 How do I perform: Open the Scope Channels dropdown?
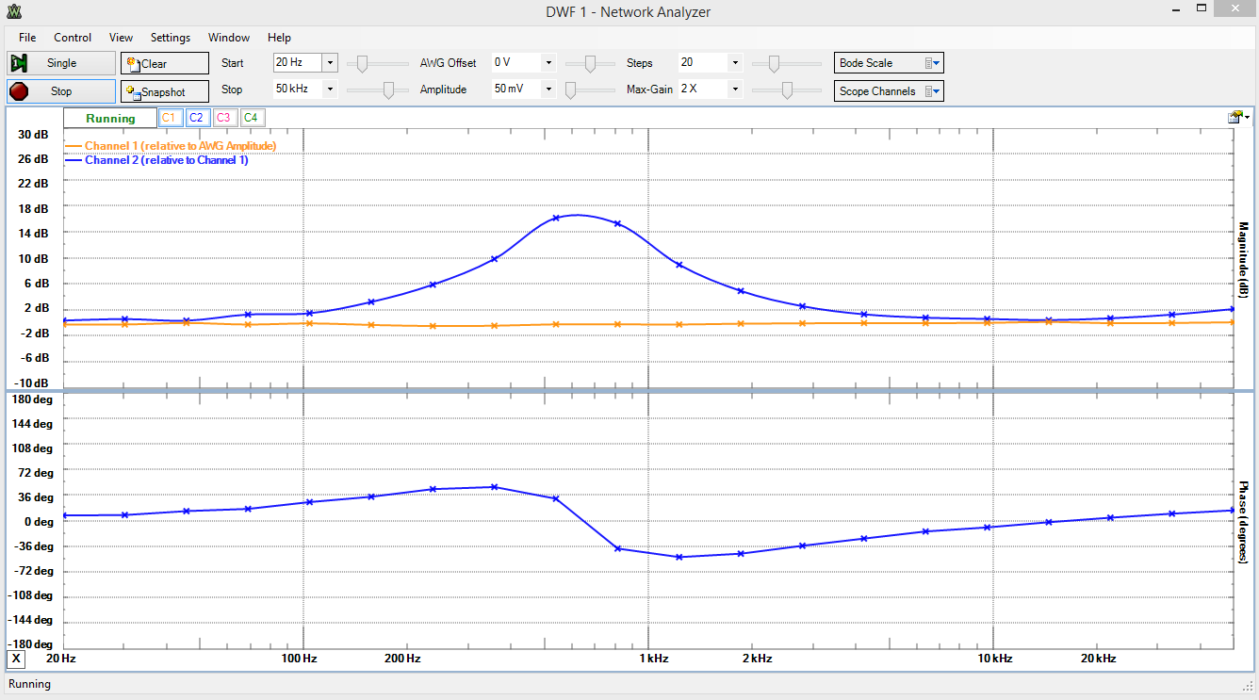(x=890, y=91)
